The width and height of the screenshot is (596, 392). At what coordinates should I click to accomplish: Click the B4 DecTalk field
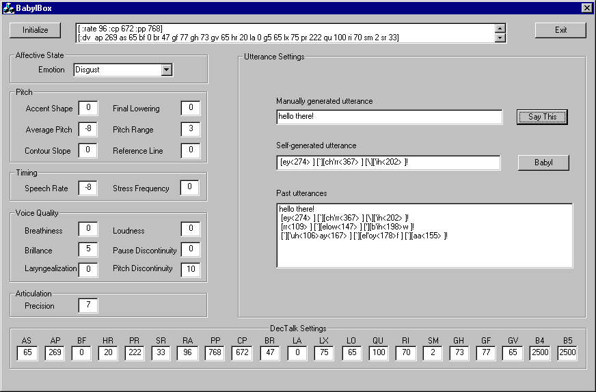tap(540, 353)
